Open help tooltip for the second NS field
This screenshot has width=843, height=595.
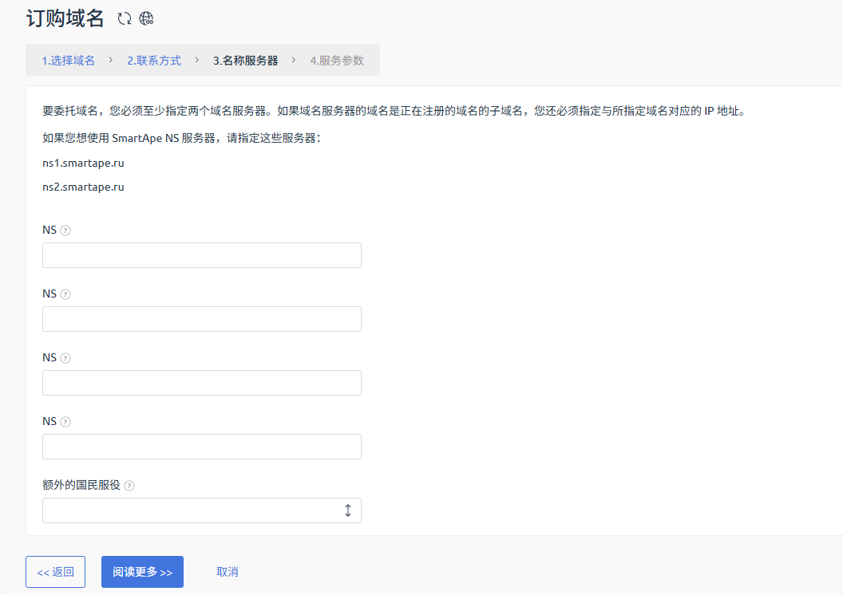coord(65,294)
